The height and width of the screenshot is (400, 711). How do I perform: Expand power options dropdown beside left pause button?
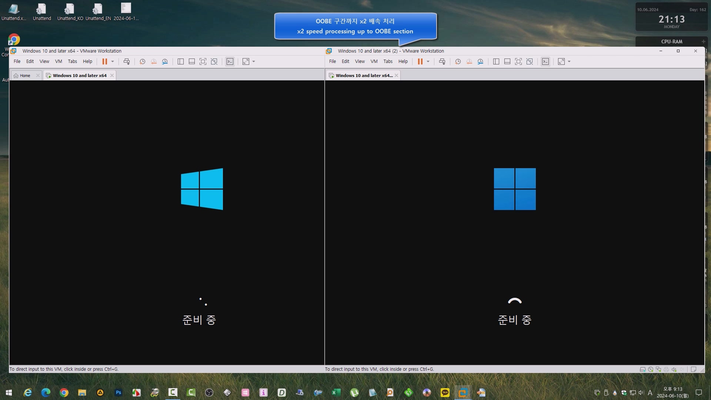click(x=113, y=61)
